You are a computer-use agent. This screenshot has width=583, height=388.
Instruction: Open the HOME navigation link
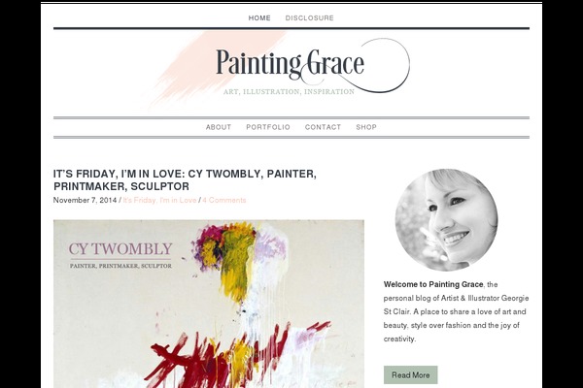tap(259, 17)
